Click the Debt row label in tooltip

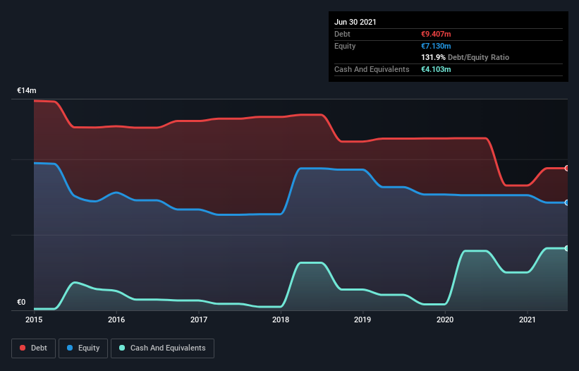(342, 34)
